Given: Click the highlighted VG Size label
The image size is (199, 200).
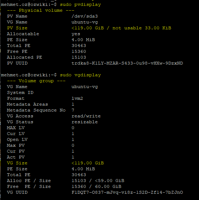Looking at the screenshot, I should coord(17,163).
